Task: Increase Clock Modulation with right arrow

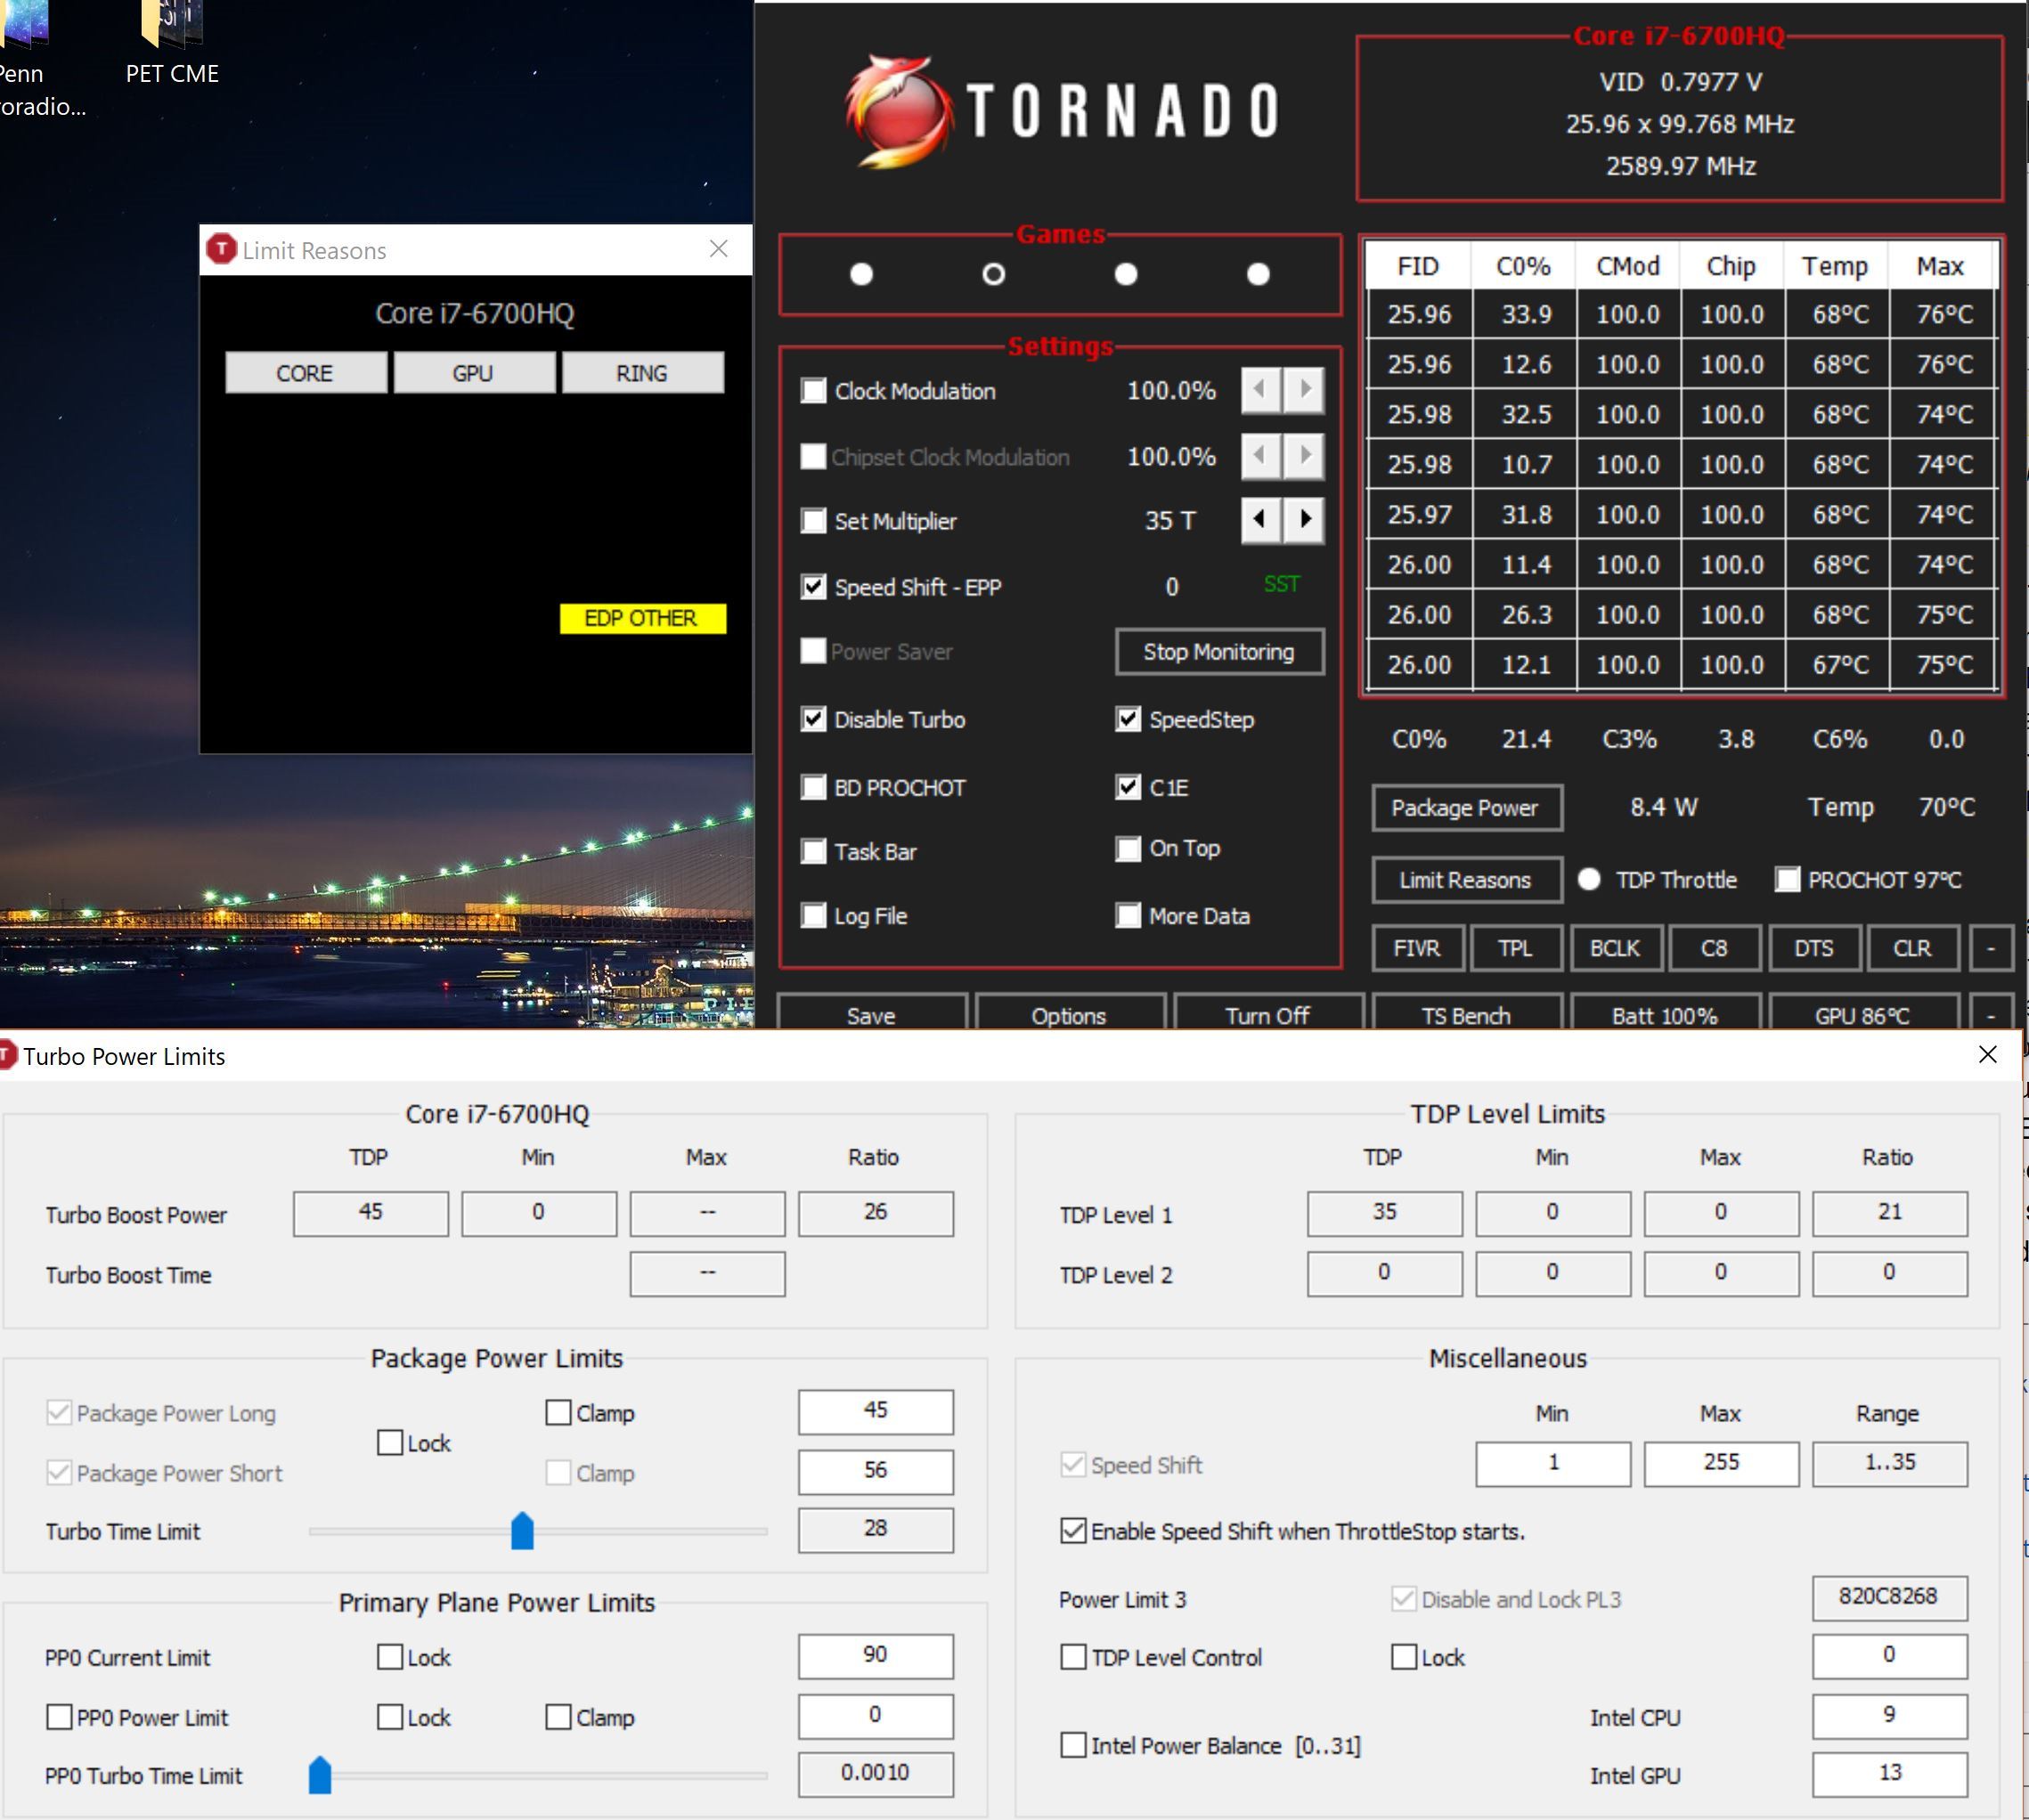Action: [1305, 390]
